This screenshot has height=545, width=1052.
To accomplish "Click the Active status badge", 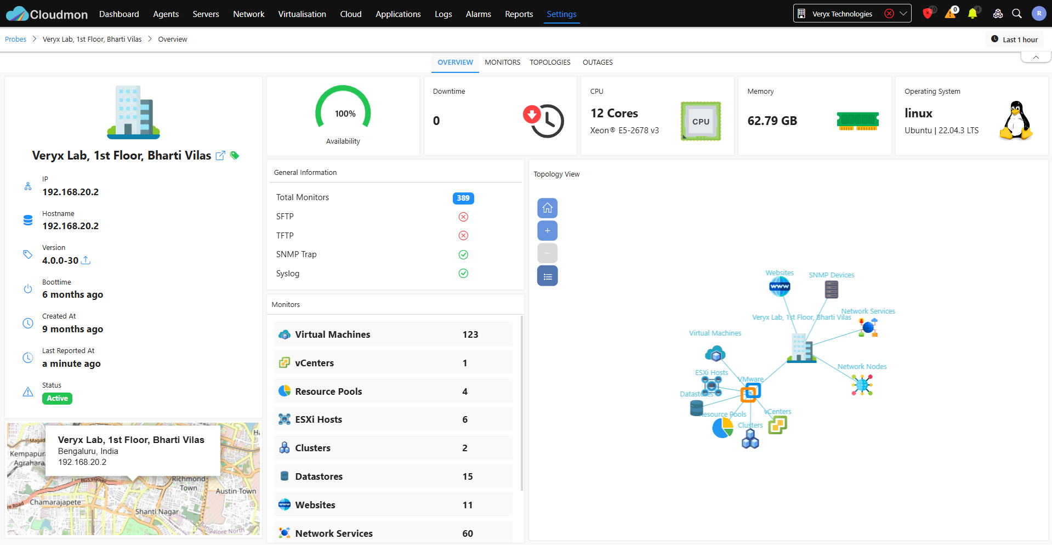I will [x=57, y=399].
